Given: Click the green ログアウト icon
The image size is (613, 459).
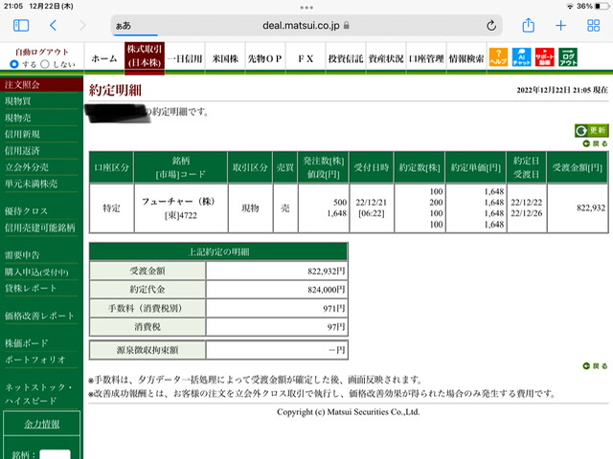Looking at the screenshot, I should pyautogui.click(x=568, y=57).
